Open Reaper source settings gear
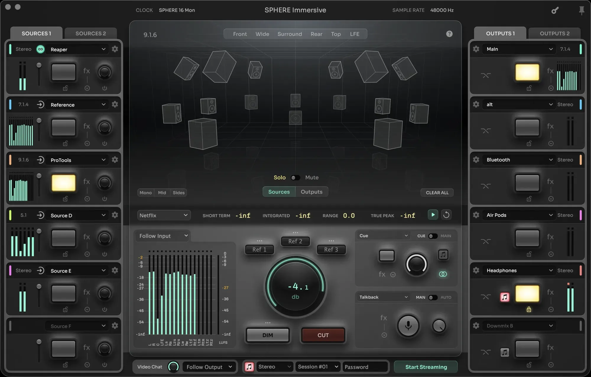The width and height of the screenshot is (591, 377). coord(115,49)
